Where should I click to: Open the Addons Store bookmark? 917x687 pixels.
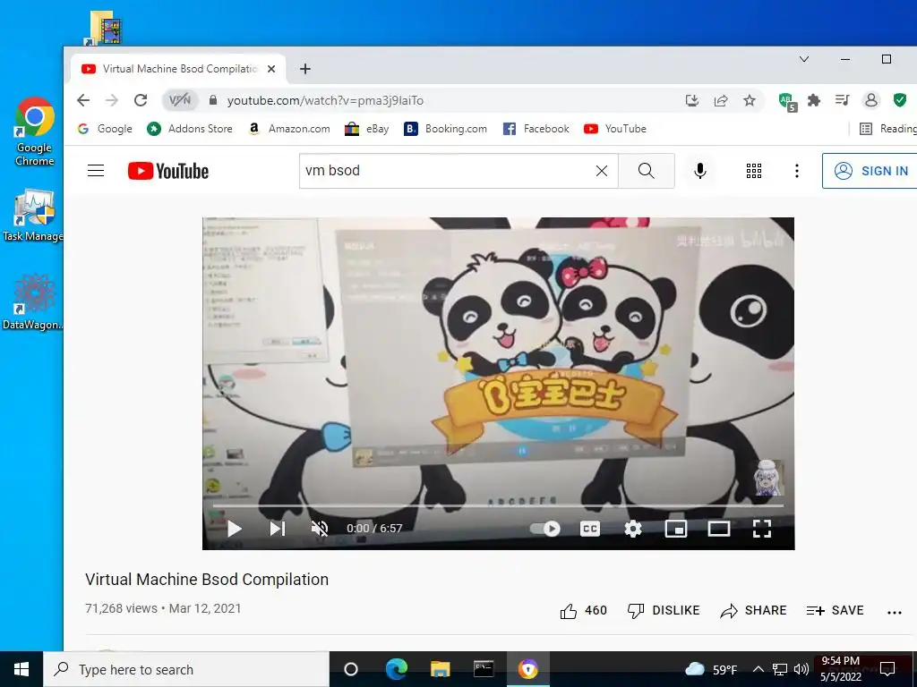(x=190, y=129)
